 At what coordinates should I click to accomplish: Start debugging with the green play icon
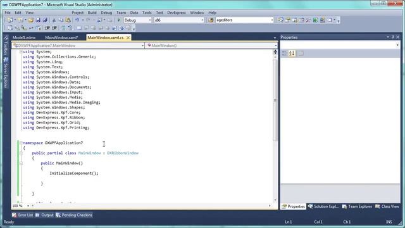coord(119,20)
